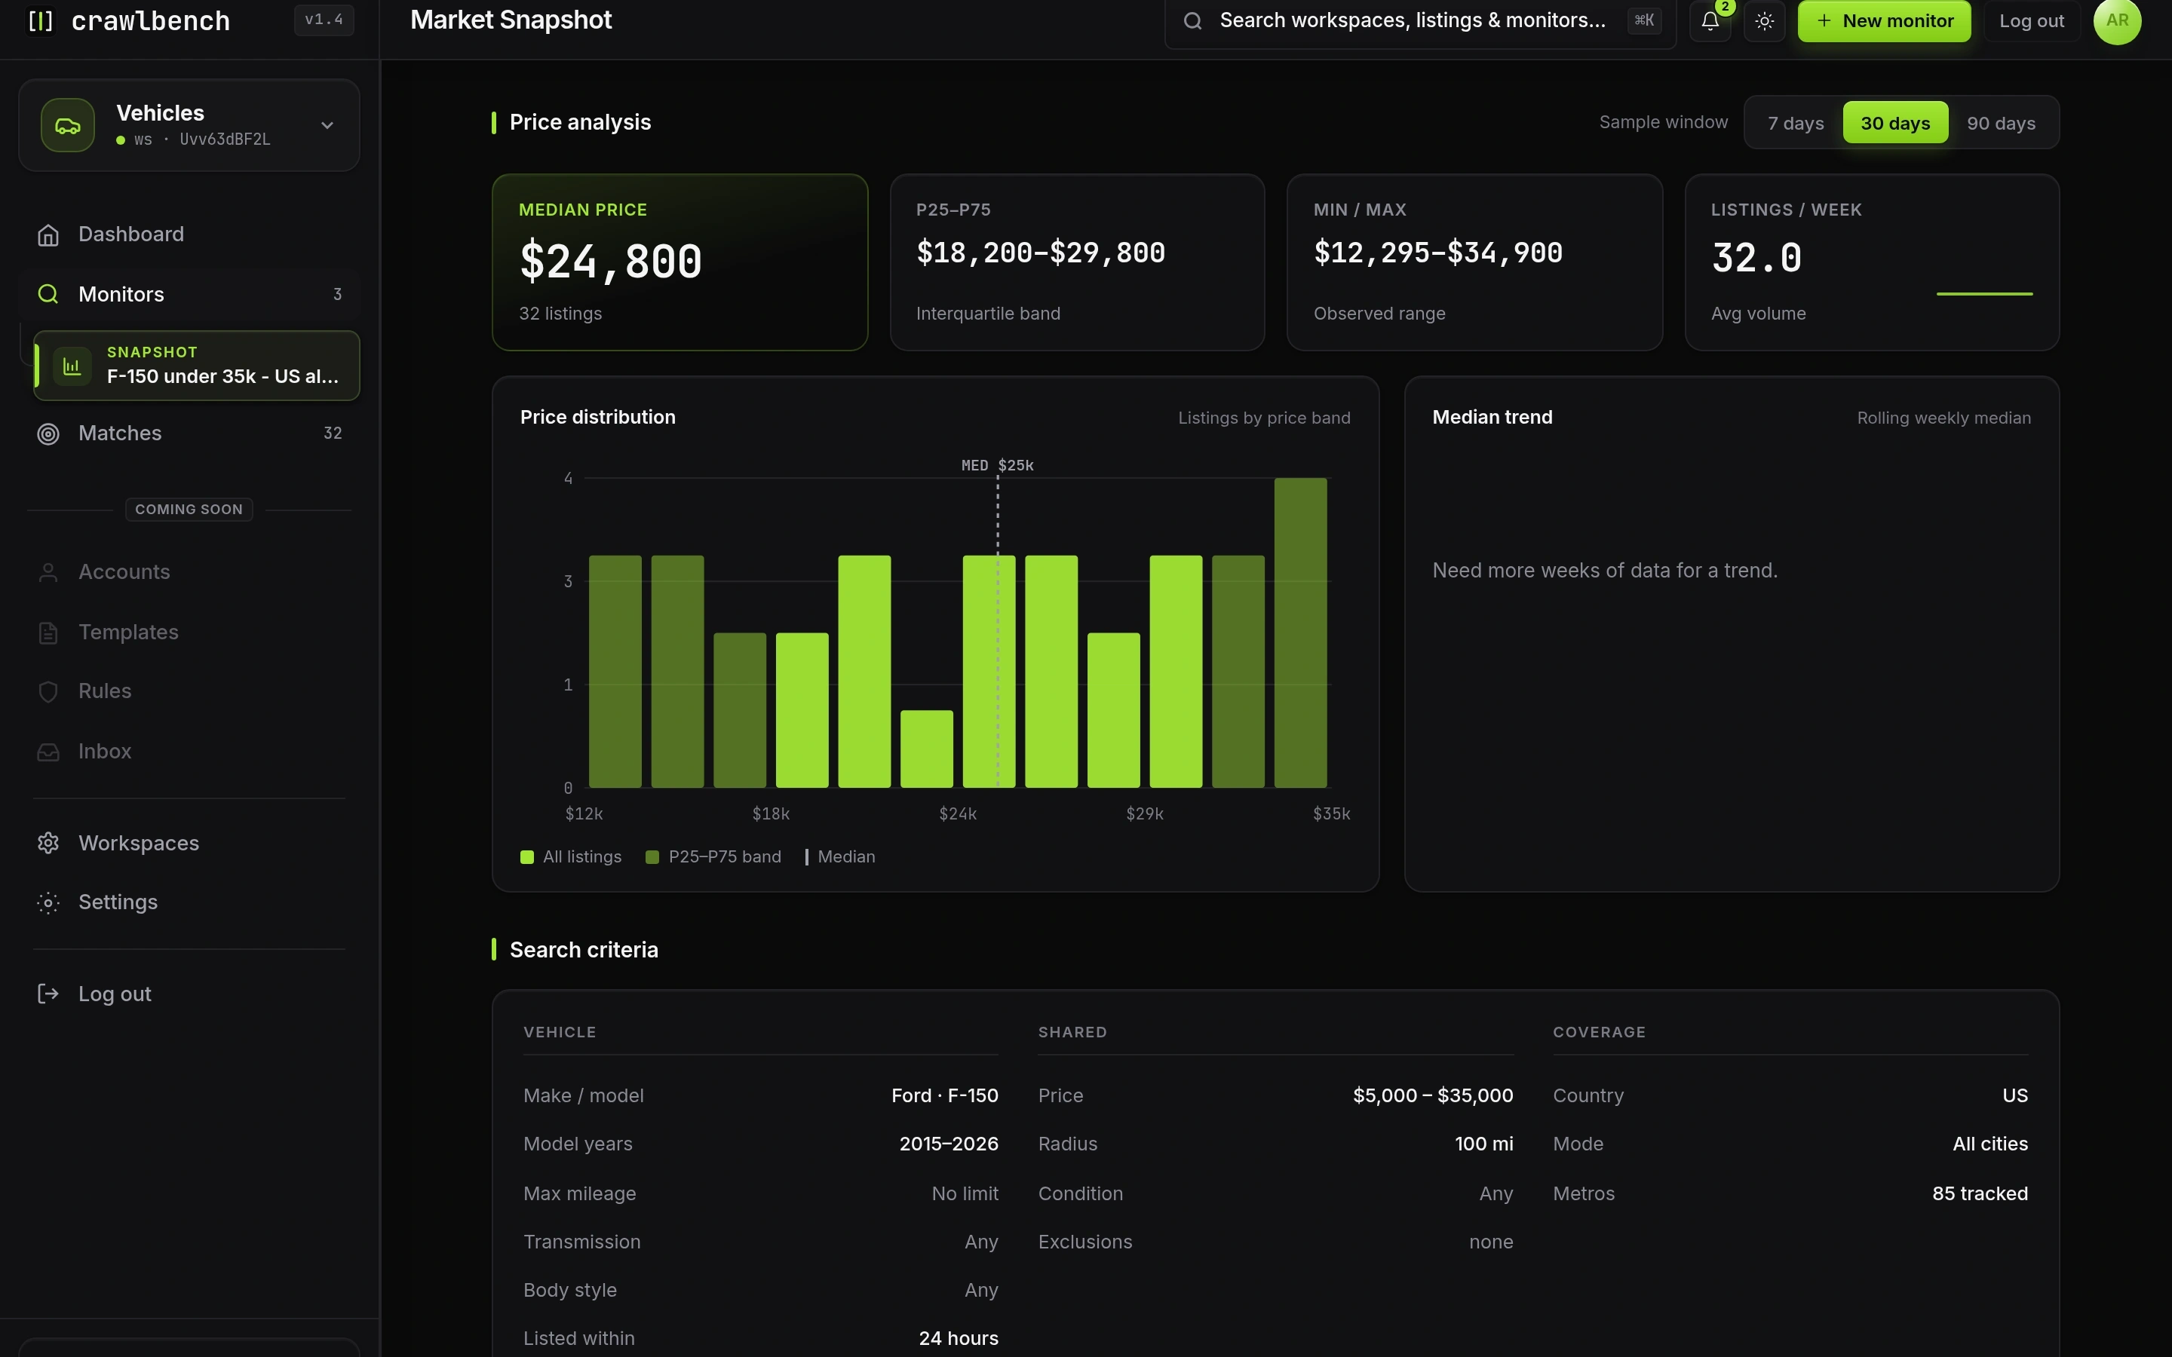Click the 'Ford · F-150' value
The height and width of the screenshot is (1357, 2172).
click(944, 1096)
